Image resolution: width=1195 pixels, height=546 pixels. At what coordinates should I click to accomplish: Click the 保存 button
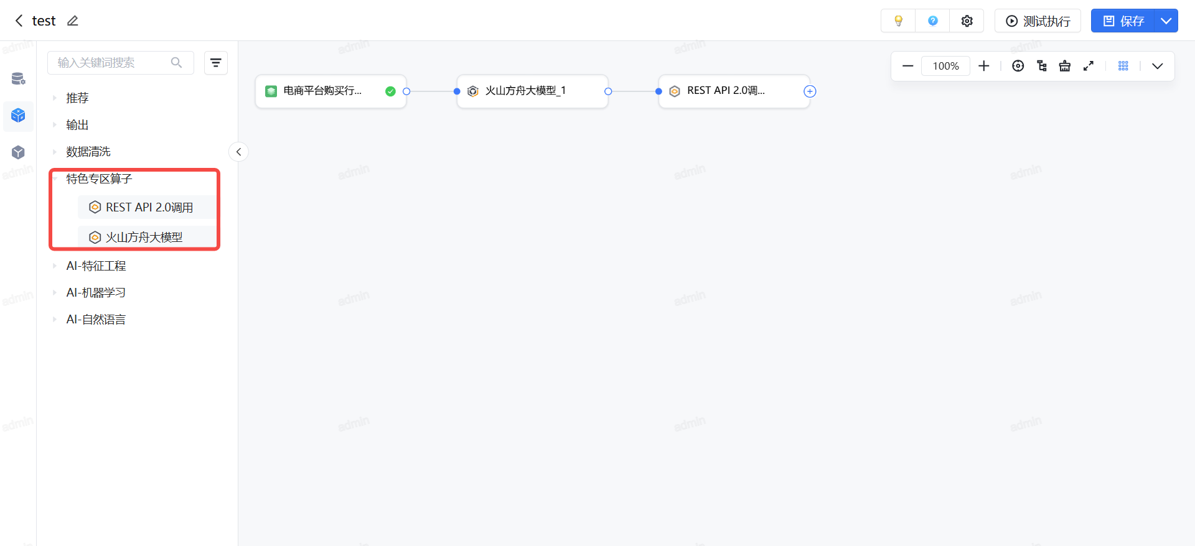(x=1123, y=21)
